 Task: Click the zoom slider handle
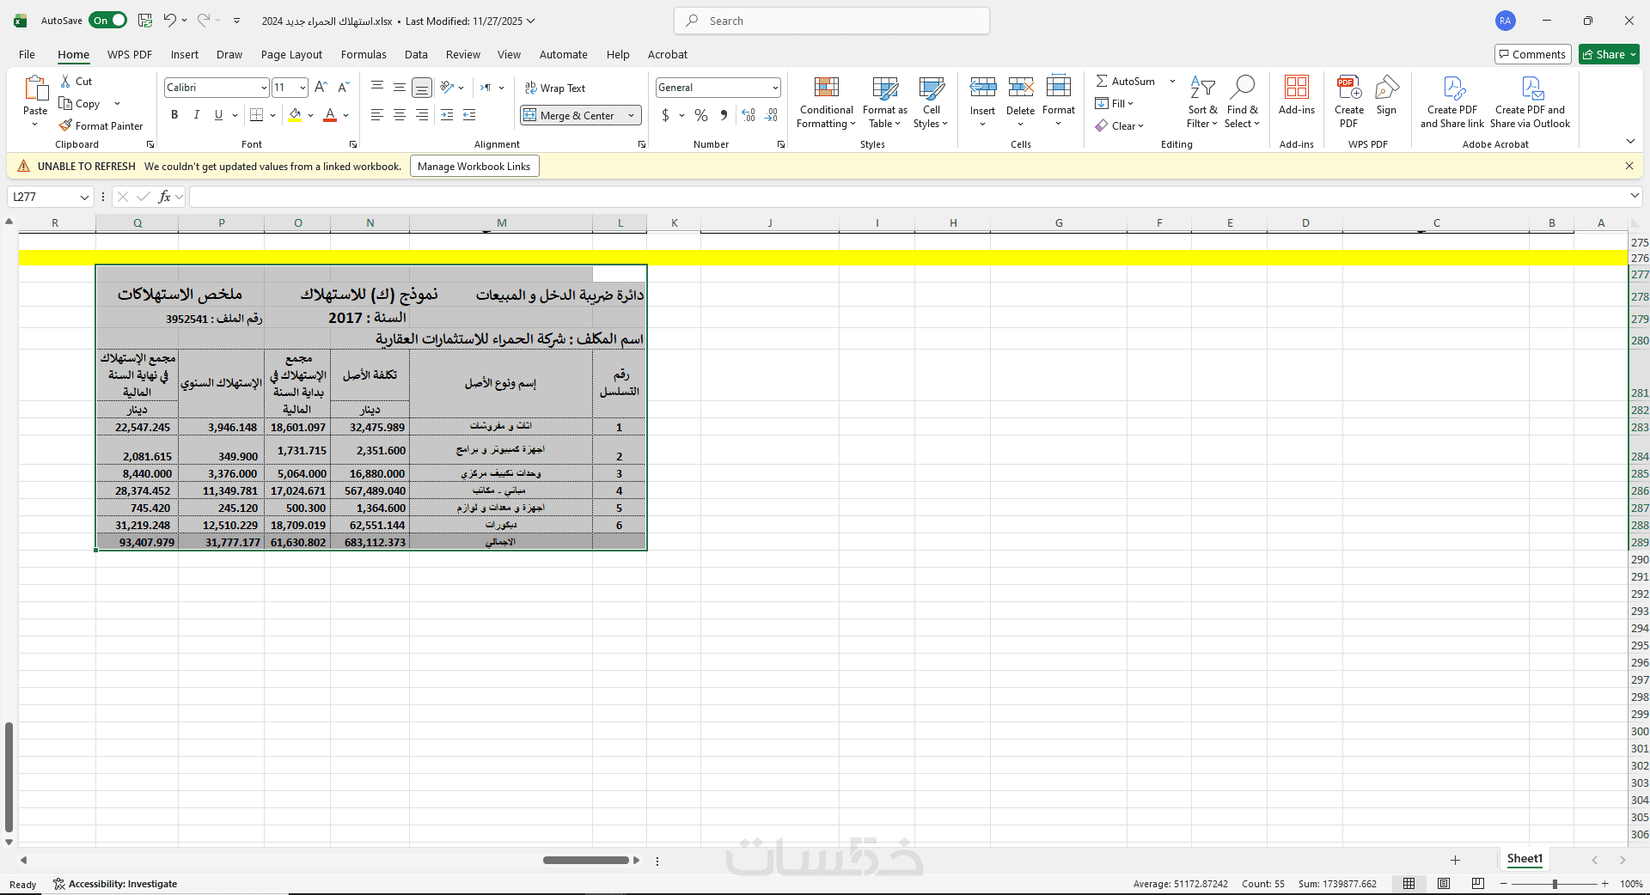coord(1555,884)
